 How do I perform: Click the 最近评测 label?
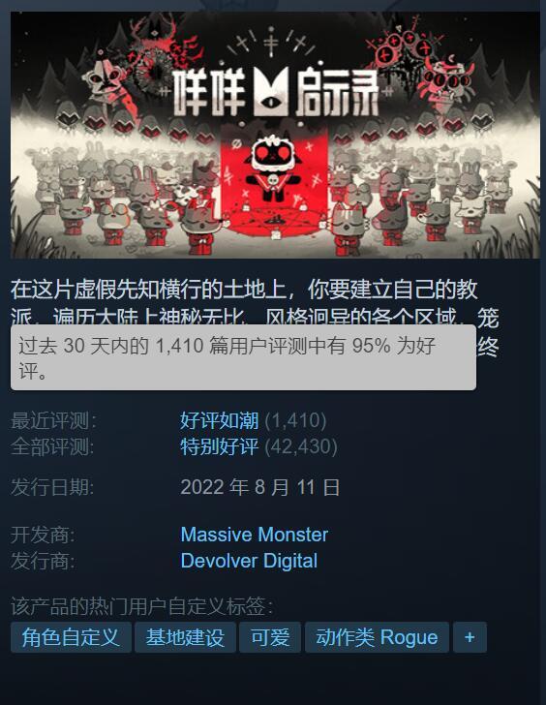coord(53,420)
